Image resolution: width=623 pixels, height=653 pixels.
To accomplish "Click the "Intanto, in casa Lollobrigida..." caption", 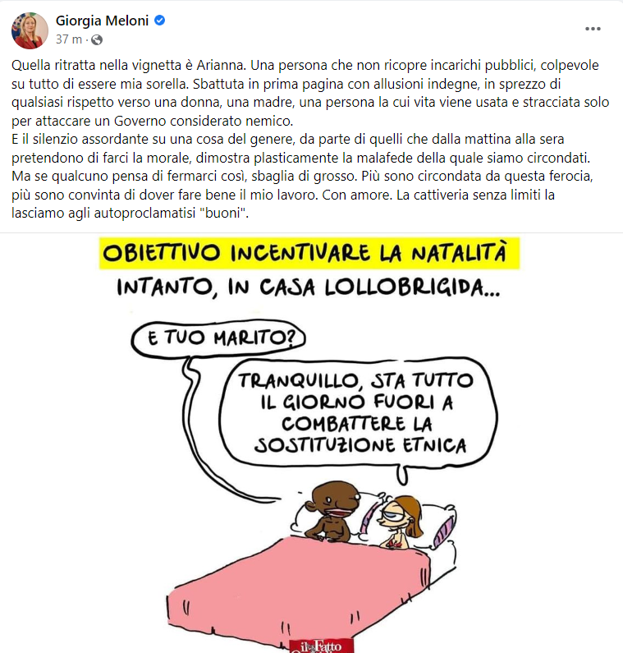I will point(309,287).
